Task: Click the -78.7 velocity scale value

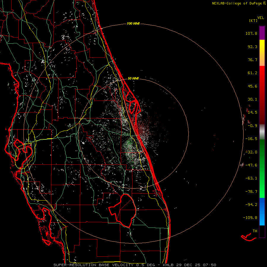Action: (251, 192)
